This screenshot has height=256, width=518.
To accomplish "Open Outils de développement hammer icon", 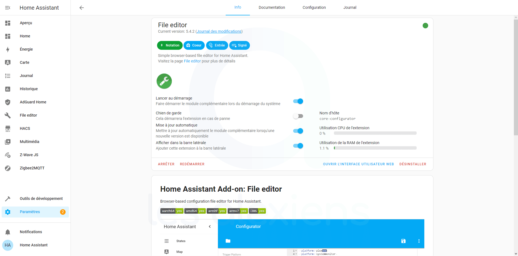I will tap(8, 199).
